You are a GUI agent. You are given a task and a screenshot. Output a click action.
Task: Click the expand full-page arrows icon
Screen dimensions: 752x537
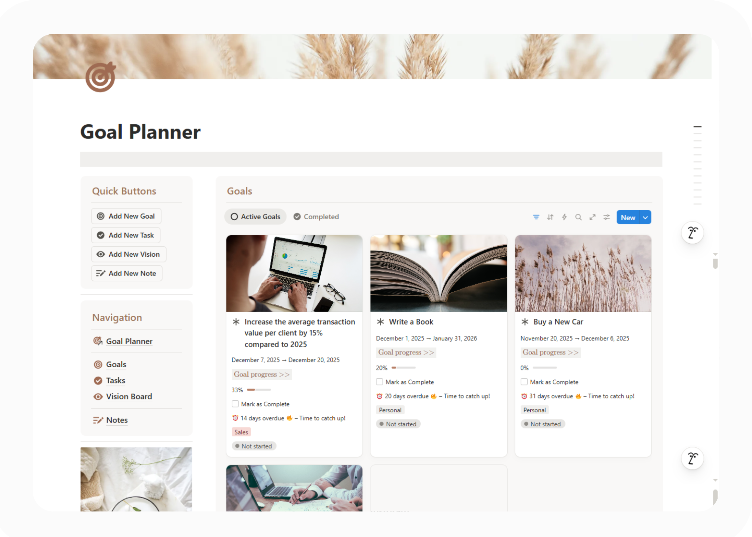pyautogui.click(x=593, y=217)
